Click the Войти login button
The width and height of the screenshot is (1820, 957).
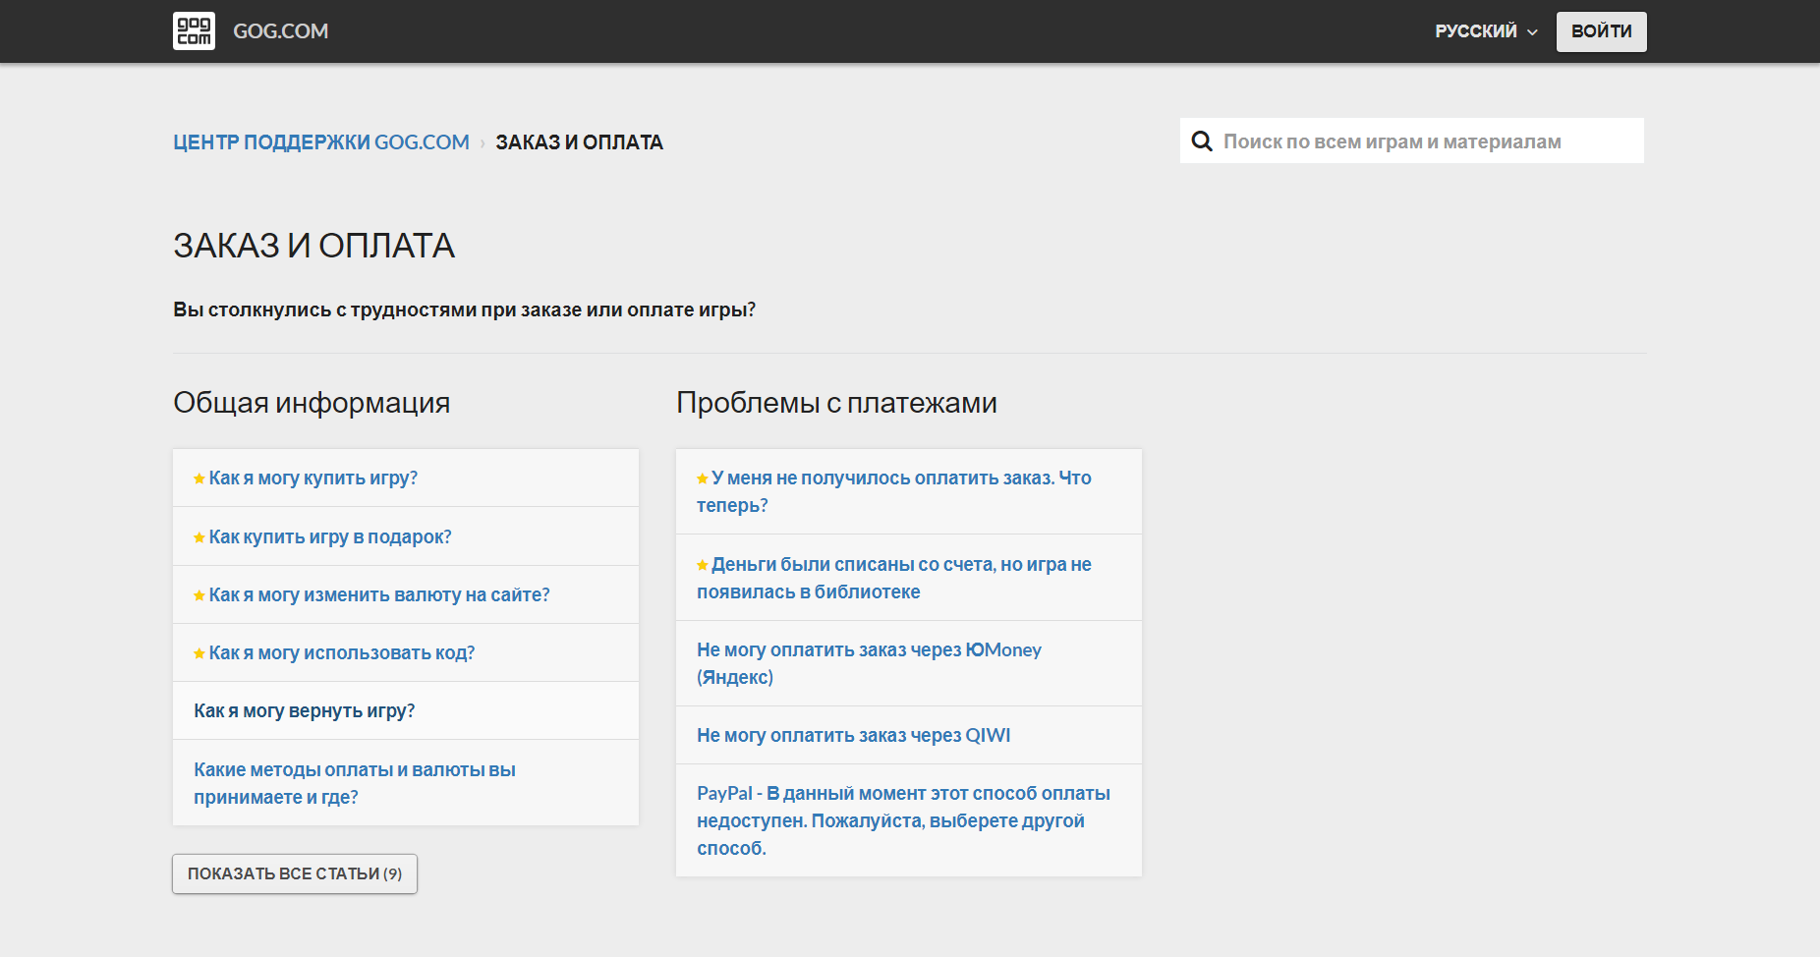[1601, 31]
